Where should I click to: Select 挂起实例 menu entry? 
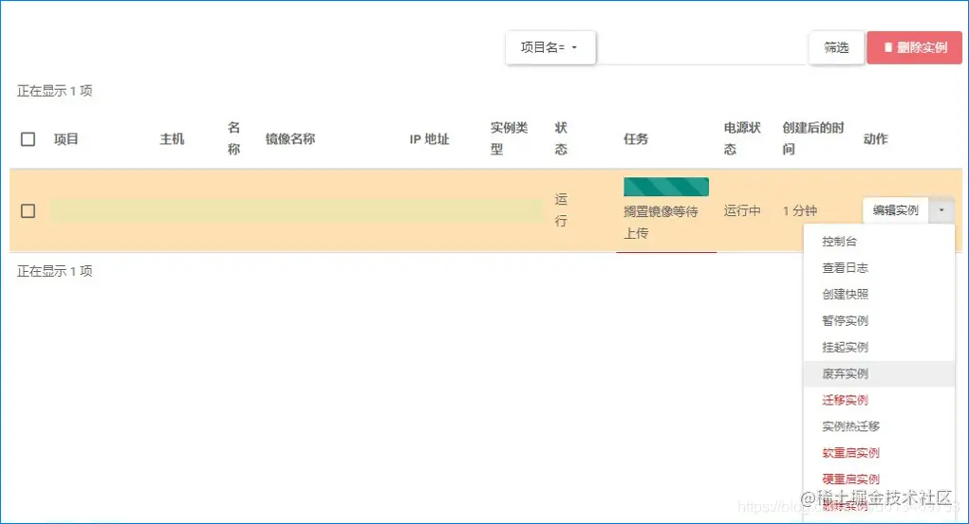(879, 348)
